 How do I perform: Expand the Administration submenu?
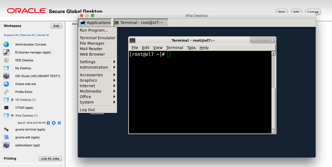coord(97,67)
